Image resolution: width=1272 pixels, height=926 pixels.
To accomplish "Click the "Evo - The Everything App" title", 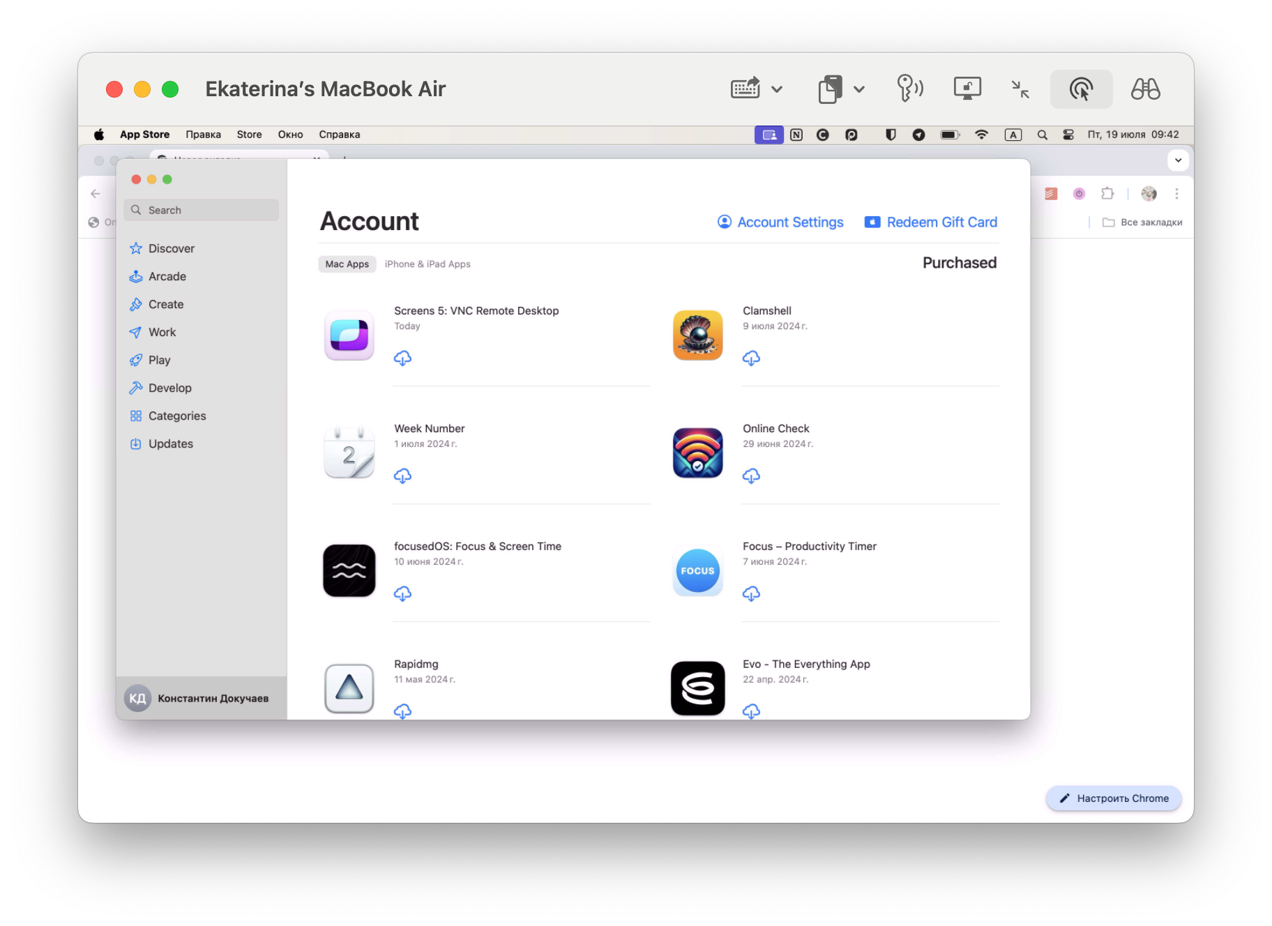I will [x=806, y=664].
